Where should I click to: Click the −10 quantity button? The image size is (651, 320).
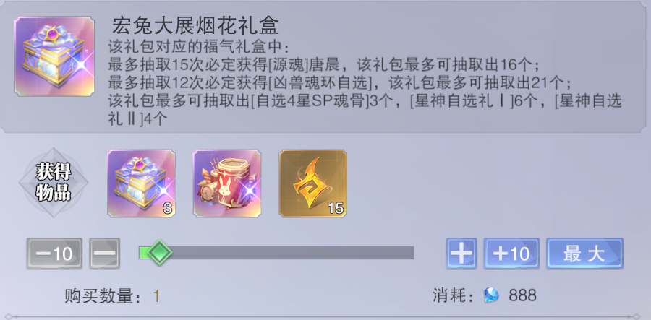pyautogui.click(x=54, y=254)
